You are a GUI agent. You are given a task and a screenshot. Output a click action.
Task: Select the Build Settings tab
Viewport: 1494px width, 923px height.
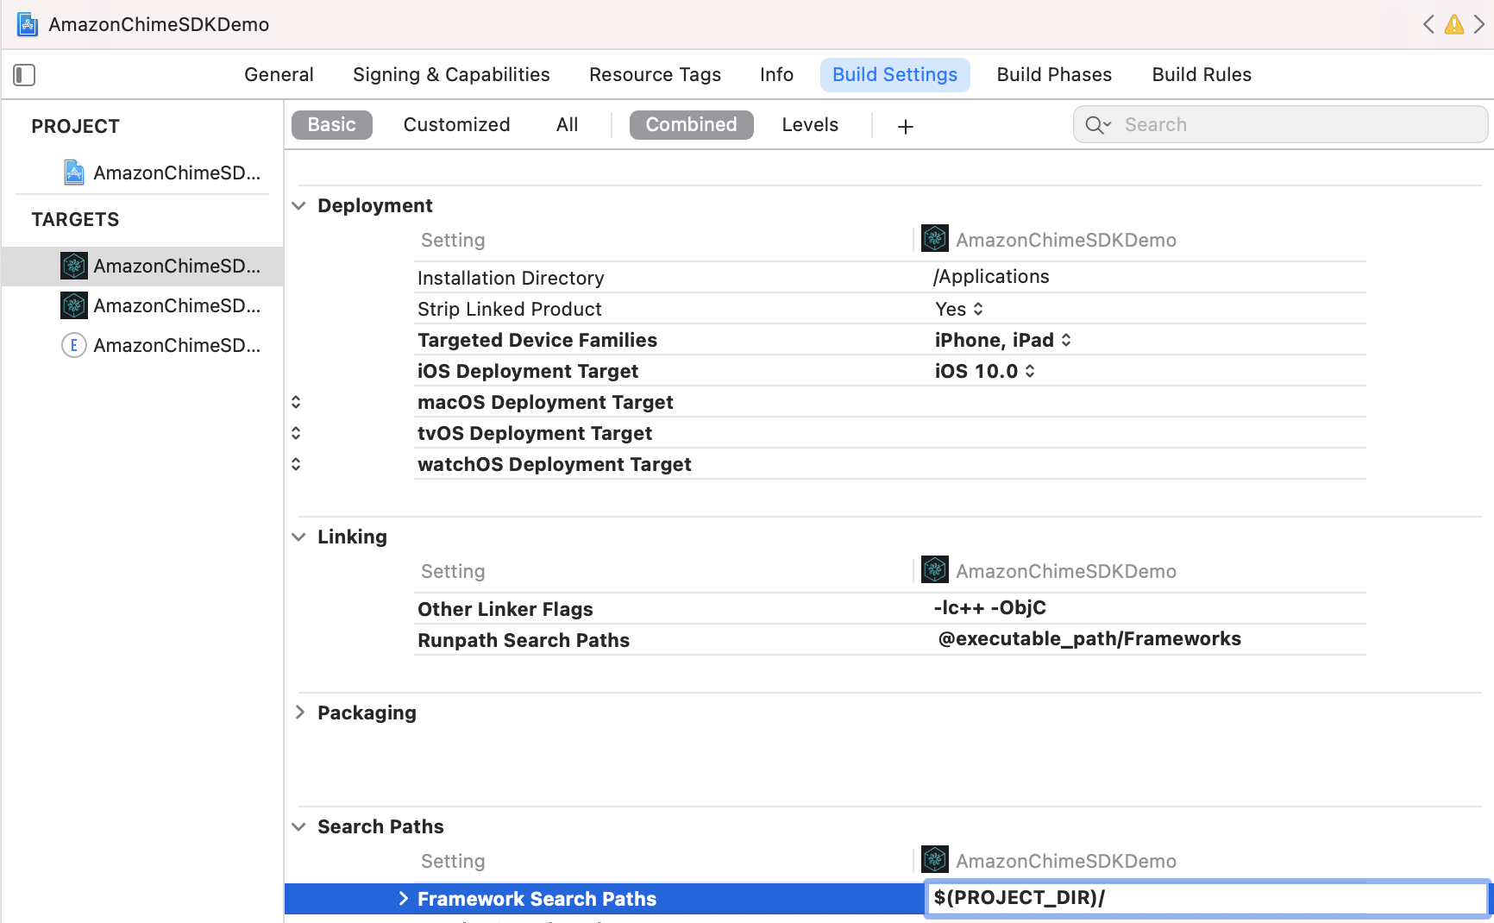[895, 75]
